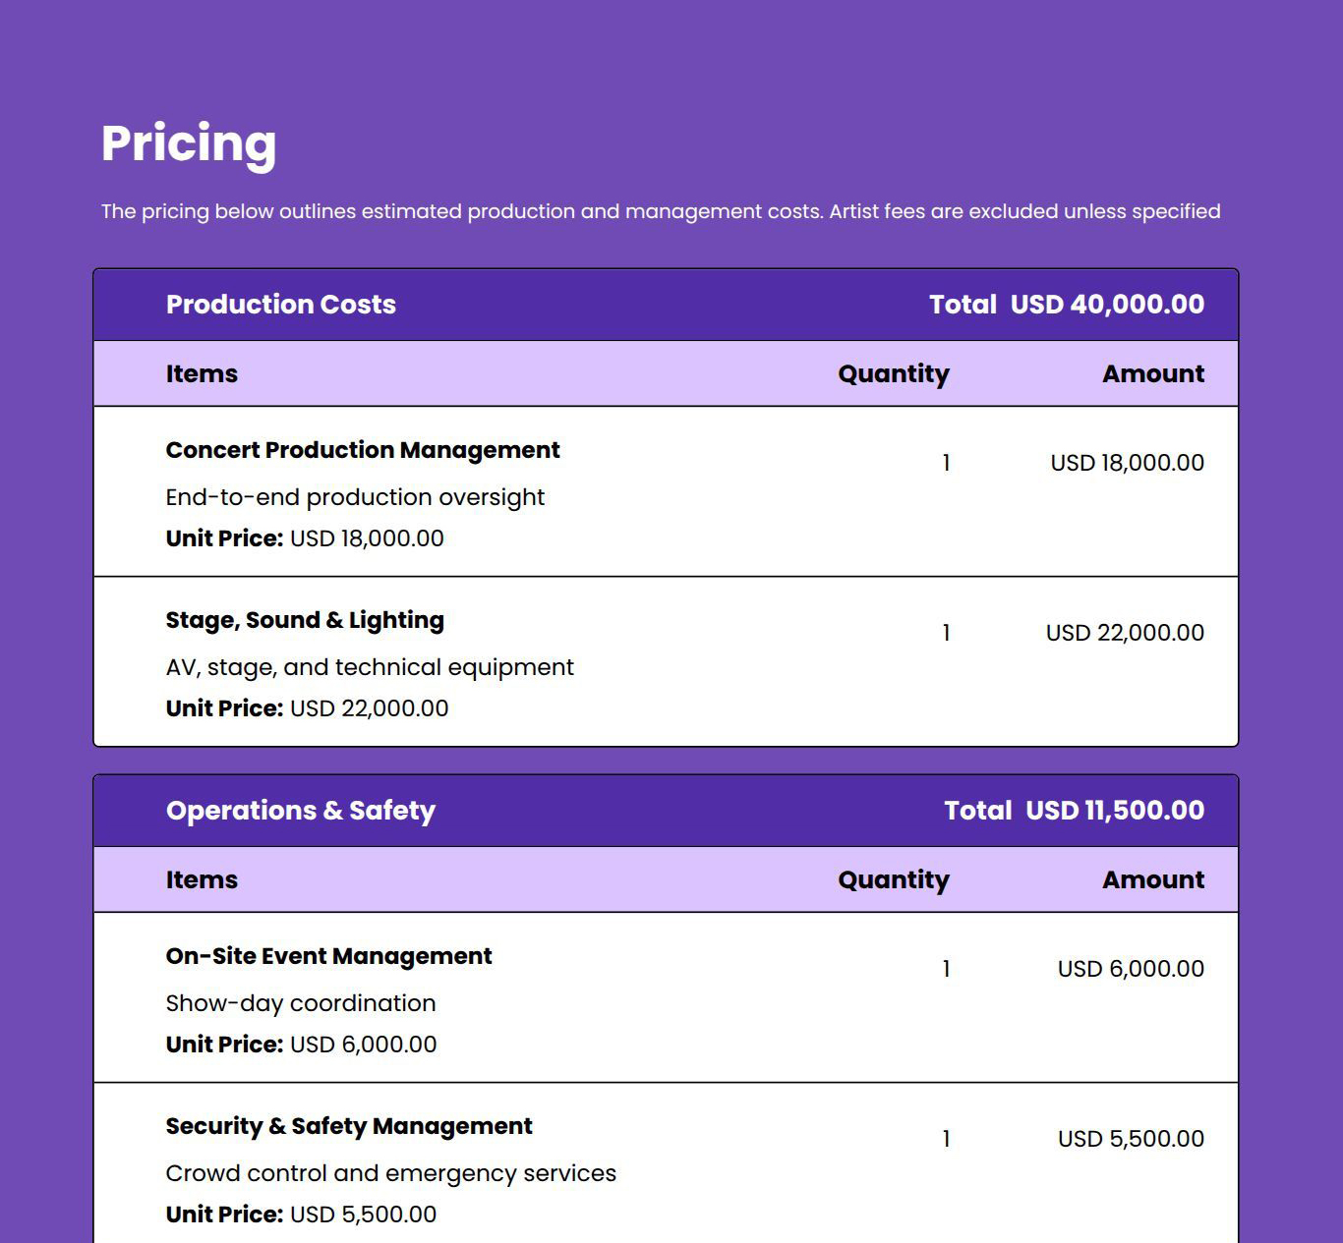Select the On-Site Event Management item title
Screen dimensions: 1343x1243
pyautogui.click(x=328, y=956)
